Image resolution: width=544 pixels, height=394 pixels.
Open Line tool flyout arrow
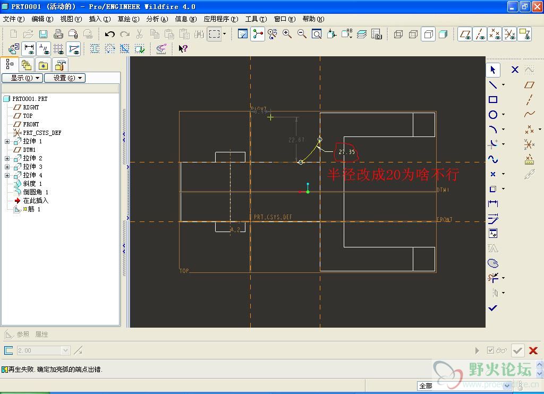(x=503, y=84)
